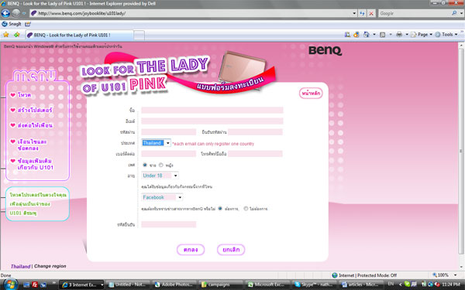Click the right purple cancel button

(231, 250)
